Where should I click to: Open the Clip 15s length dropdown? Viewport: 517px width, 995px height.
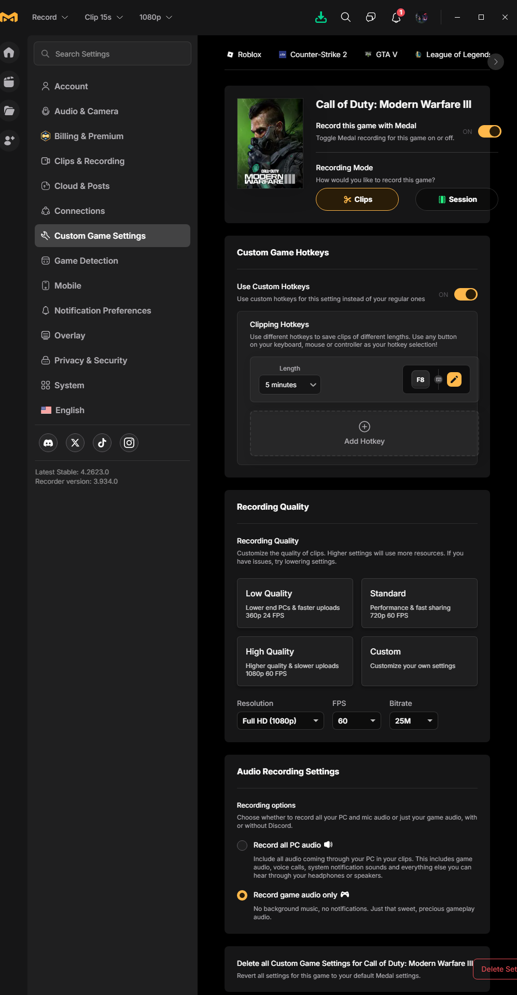pos(104,17)
